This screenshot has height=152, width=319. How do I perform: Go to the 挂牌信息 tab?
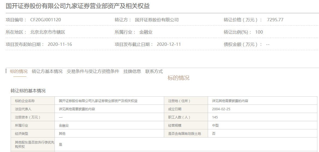click(132, 71)
